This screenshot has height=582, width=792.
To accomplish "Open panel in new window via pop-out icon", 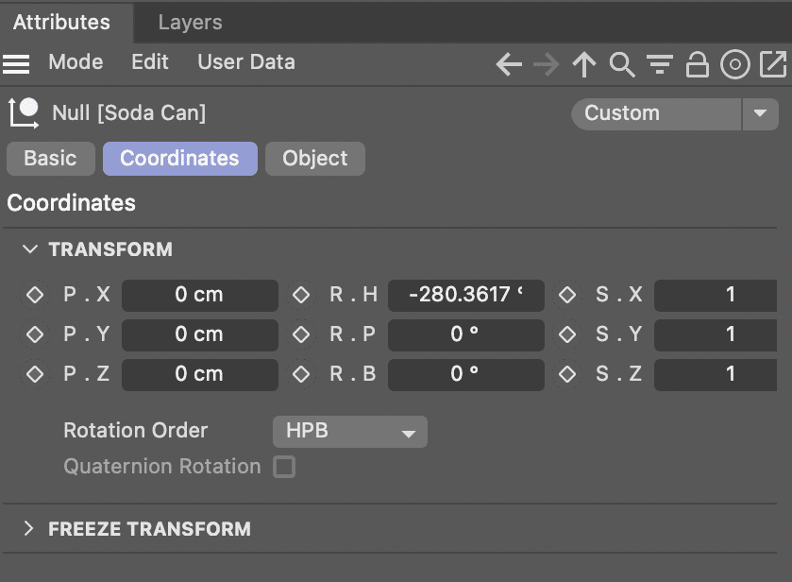I will 772,64.
